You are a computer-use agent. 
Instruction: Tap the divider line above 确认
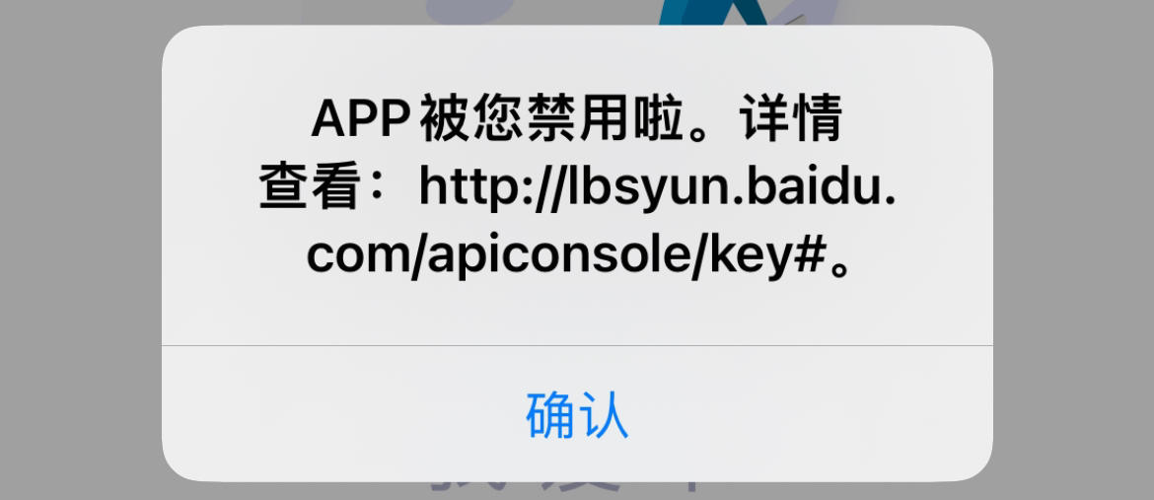click(577, 345)
